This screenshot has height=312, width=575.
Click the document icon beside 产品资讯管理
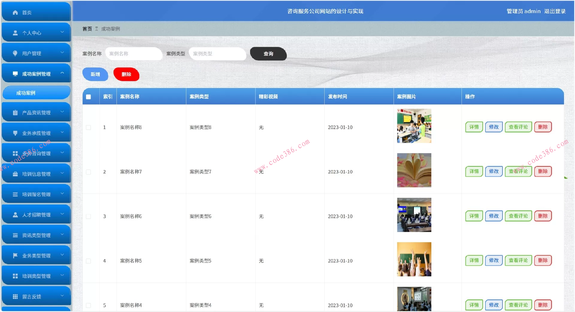pos(15,112)
